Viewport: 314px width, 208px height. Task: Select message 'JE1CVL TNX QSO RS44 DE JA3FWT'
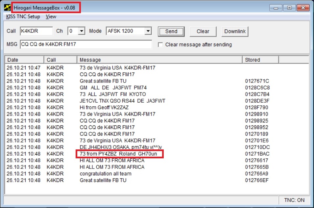(x=122, y=101)
